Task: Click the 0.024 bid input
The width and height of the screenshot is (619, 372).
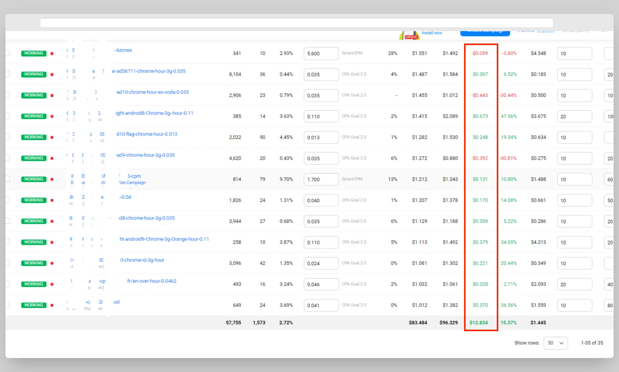Action: point(321,264)
